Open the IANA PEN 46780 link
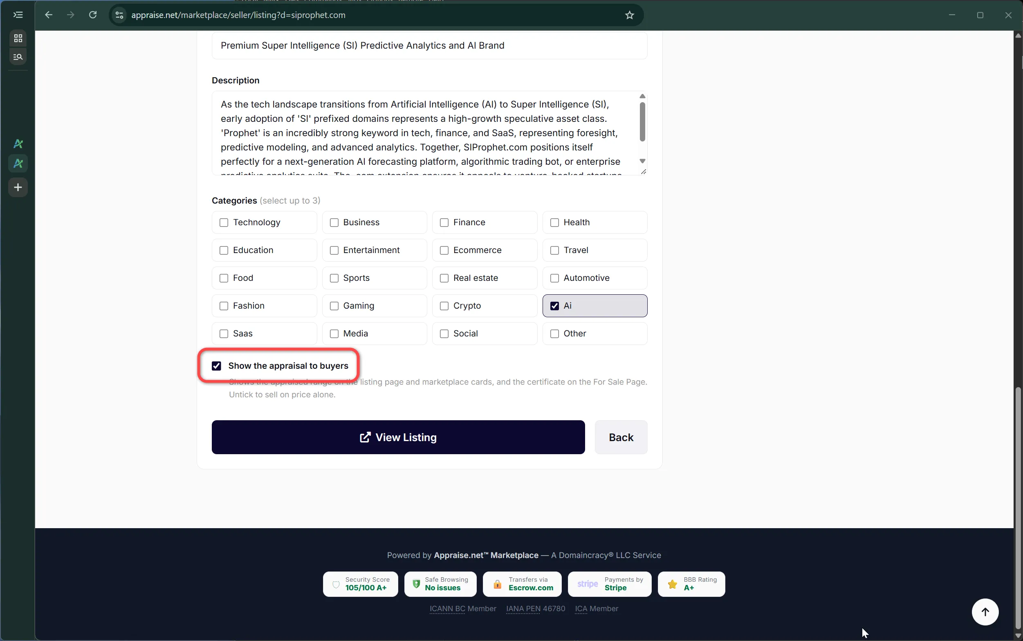The height and width of the screenshot is (641, 1023). [536, 608]
